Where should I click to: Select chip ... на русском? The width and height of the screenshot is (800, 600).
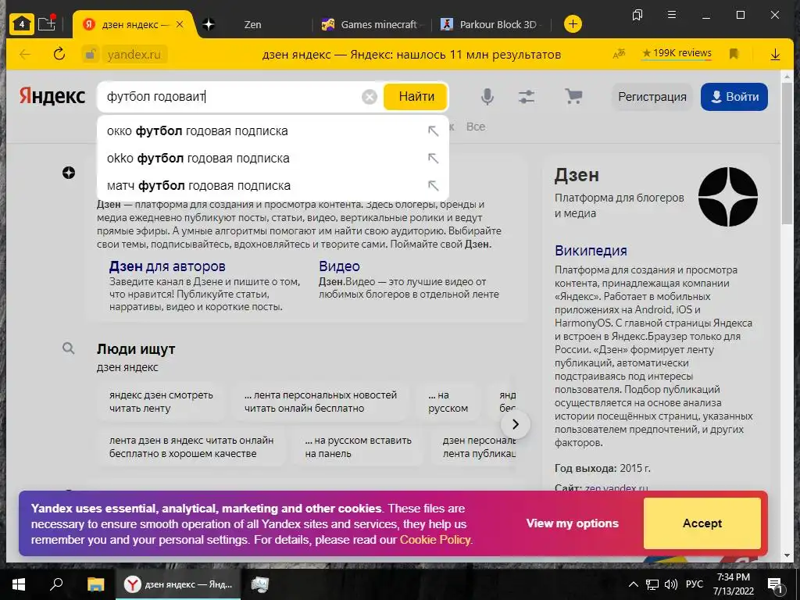pos(448,402)
